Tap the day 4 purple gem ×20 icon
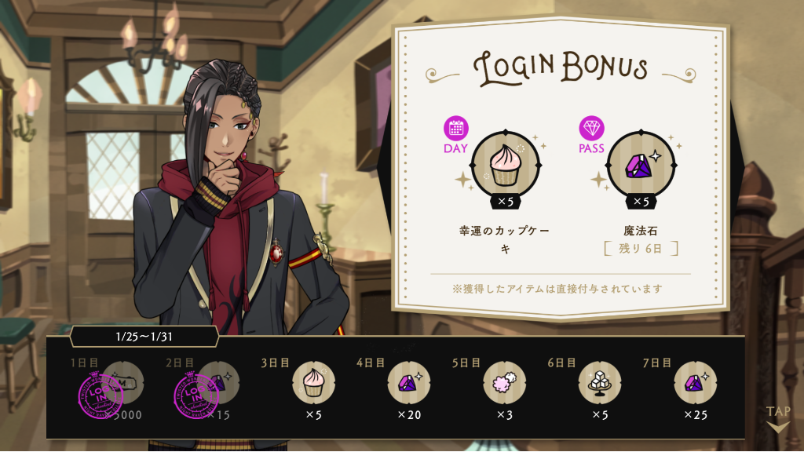Viewport: 804px width, 452px height. [x=408, y=383]
